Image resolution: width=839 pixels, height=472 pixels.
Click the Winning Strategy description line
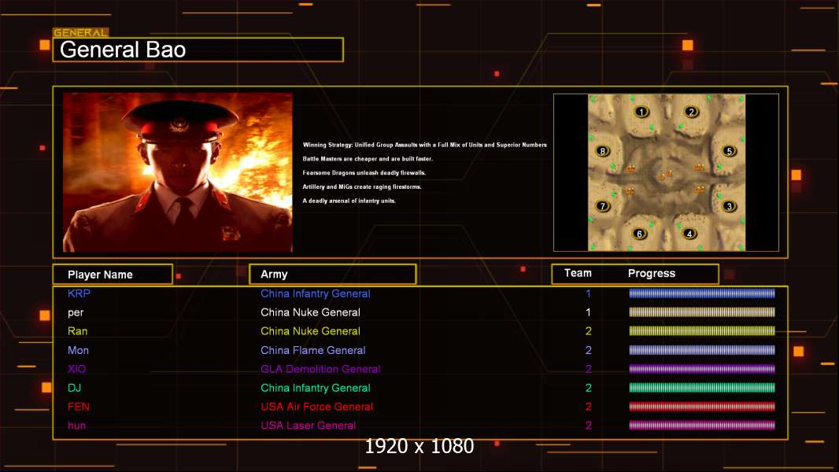[x=425, y=145]
